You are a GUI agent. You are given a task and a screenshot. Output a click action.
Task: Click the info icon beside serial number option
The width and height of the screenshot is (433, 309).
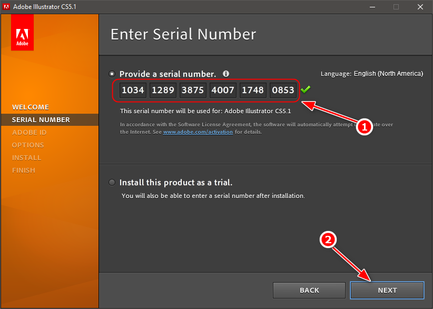pyautogui.click(x=226, y=74)
